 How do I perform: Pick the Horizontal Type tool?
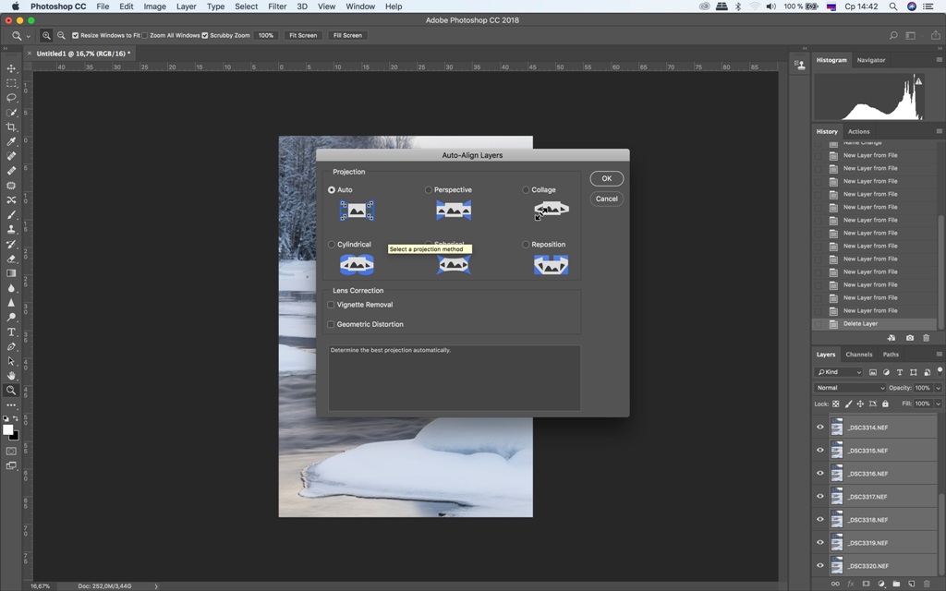[x=11, y=332]
